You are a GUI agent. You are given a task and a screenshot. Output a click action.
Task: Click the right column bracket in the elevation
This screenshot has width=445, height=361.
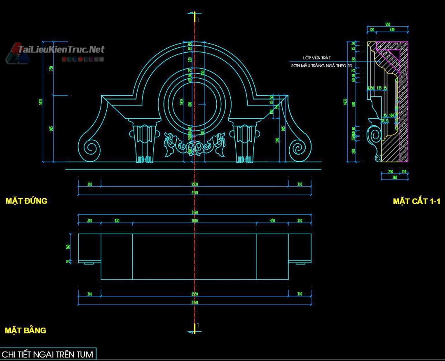coord(245,140)
